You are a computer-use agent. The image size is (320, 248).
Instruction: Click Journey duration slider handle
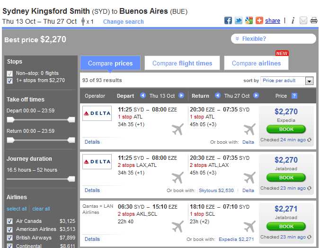click(x=71, y=179)
